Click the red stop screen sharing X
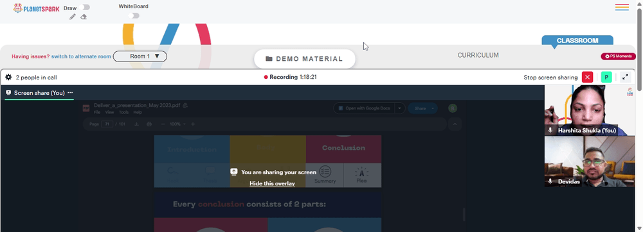Screen dimensions: 643x232 [587, 77]
